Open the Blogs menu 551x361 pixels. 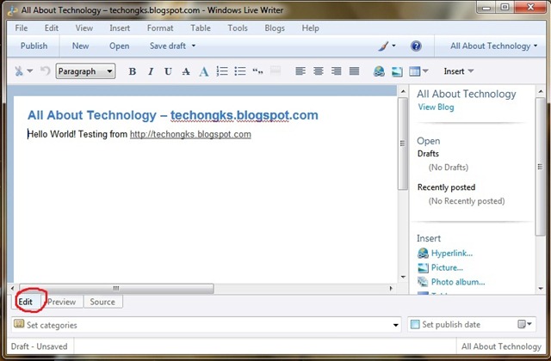point(275,28)
